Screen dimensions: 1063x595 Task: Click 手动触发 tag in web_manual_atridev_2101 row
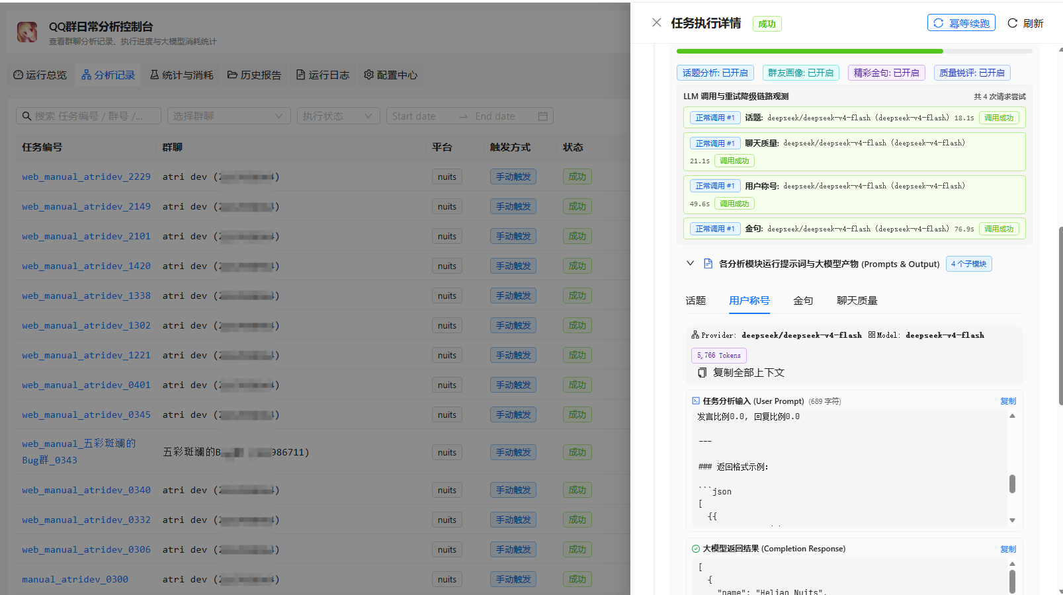coord(513,236)
